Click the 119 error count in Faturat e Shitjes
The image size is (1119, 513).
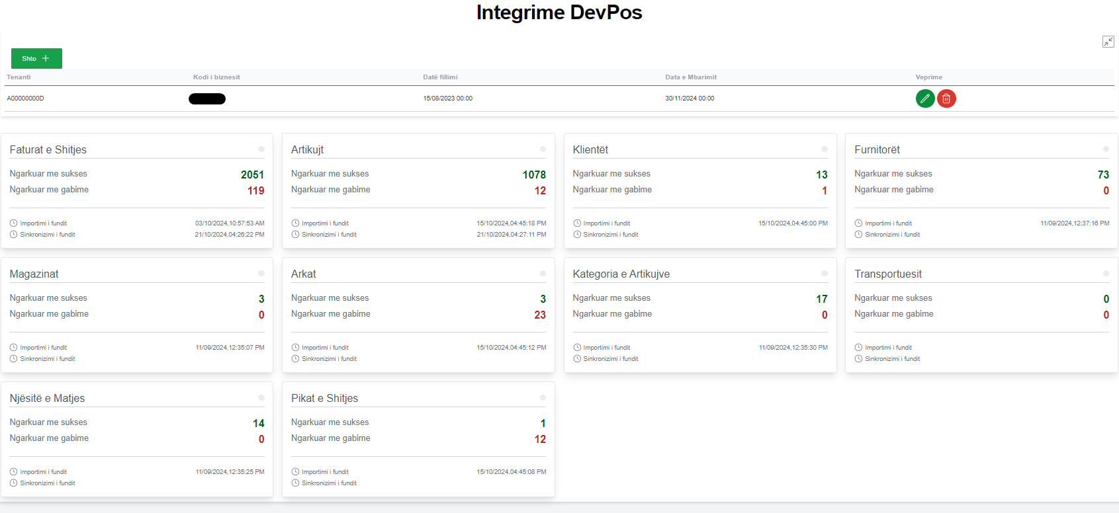click(255, 190)
